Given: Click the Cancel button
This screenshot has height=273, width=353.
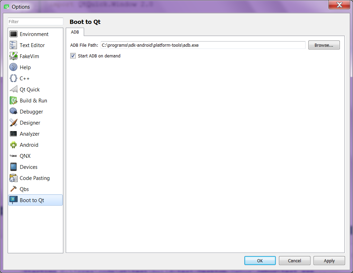Looking at the screenshot, I should tap(295, 261).
